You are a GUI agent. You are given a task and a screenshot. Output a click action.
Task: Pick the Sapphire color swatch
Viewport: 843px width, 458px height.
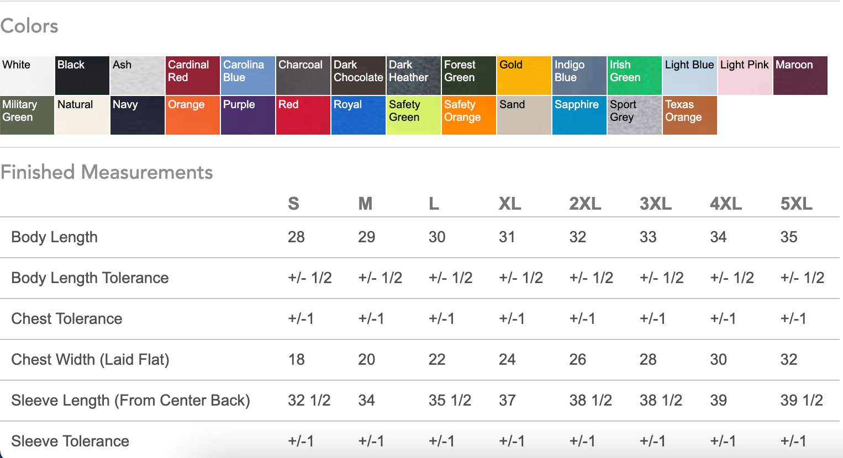[579, 115]
